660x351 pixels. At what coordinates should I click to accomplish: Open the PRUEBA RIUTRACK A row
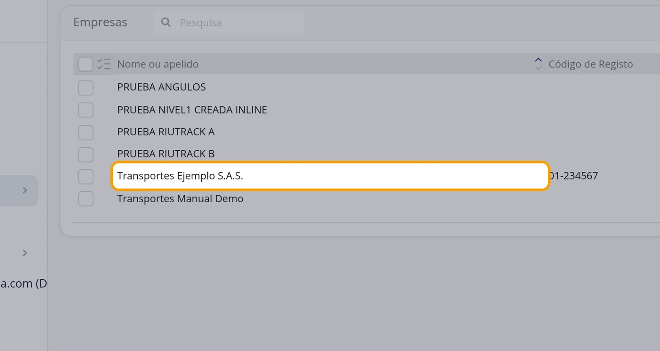pyautogui.click(x=166, y=132)
